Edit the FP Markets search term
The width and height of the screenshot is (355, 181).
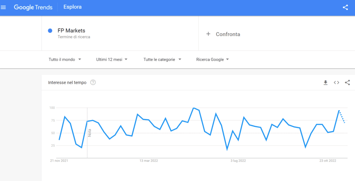pyautogui.click(x=71, y=30)
